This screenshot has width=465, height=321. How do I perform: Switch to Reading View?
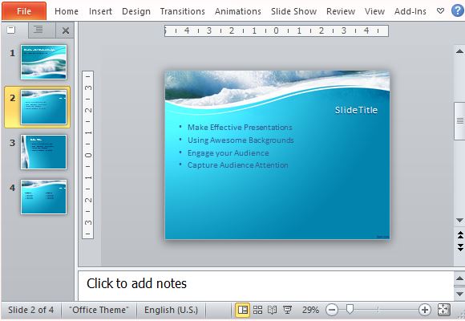pos(272,310)
